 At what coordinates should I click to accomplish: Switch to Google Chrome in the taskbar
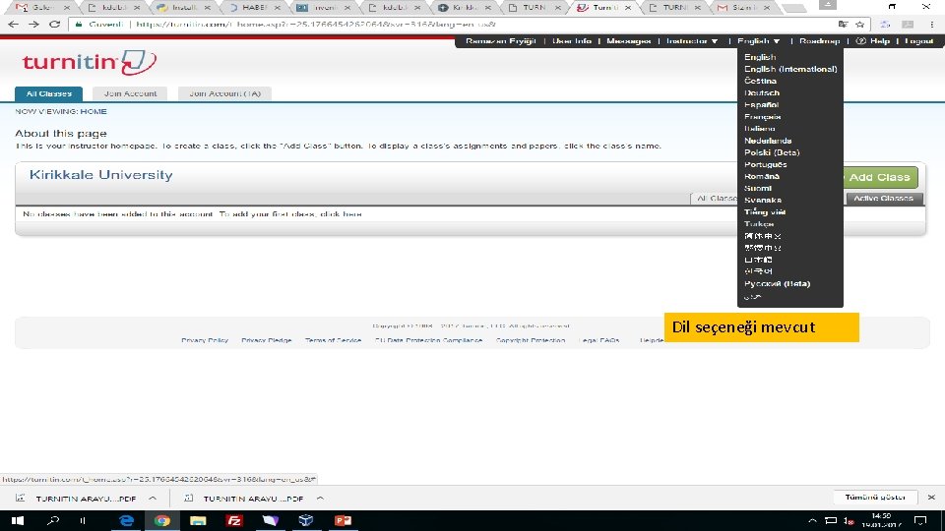pyautogui.click(x=162, y=520)
